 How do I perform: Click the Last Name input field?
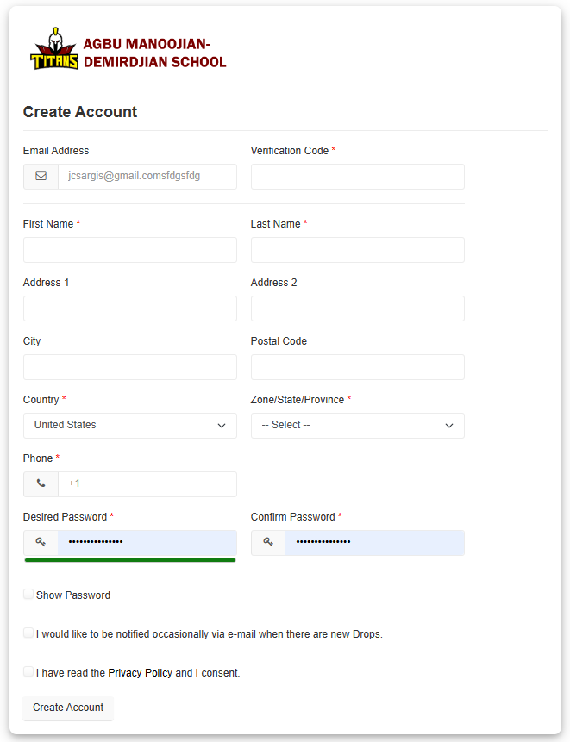point(357,249)
